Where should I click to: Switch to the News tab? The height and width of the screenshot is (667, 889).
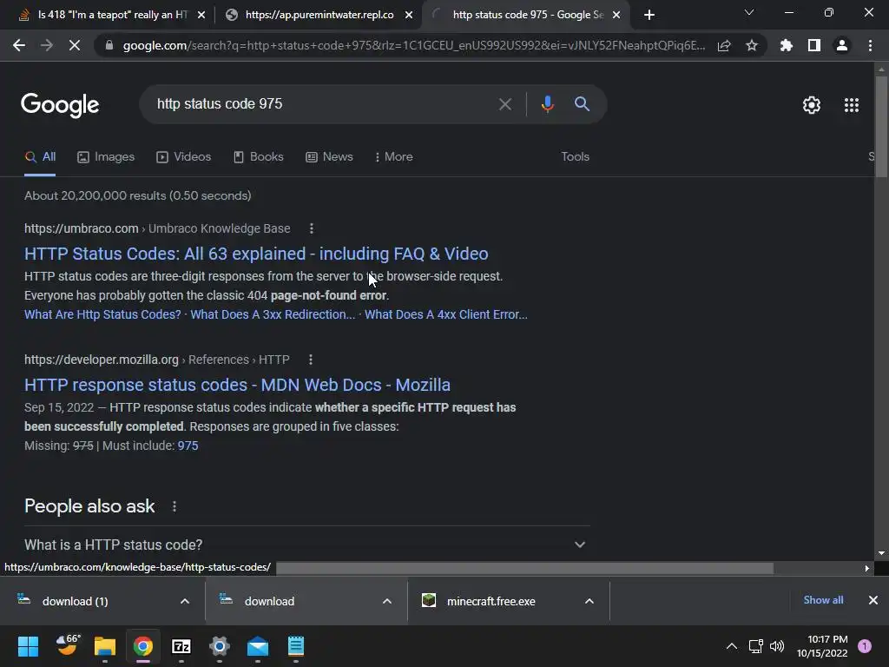(329, 157)
